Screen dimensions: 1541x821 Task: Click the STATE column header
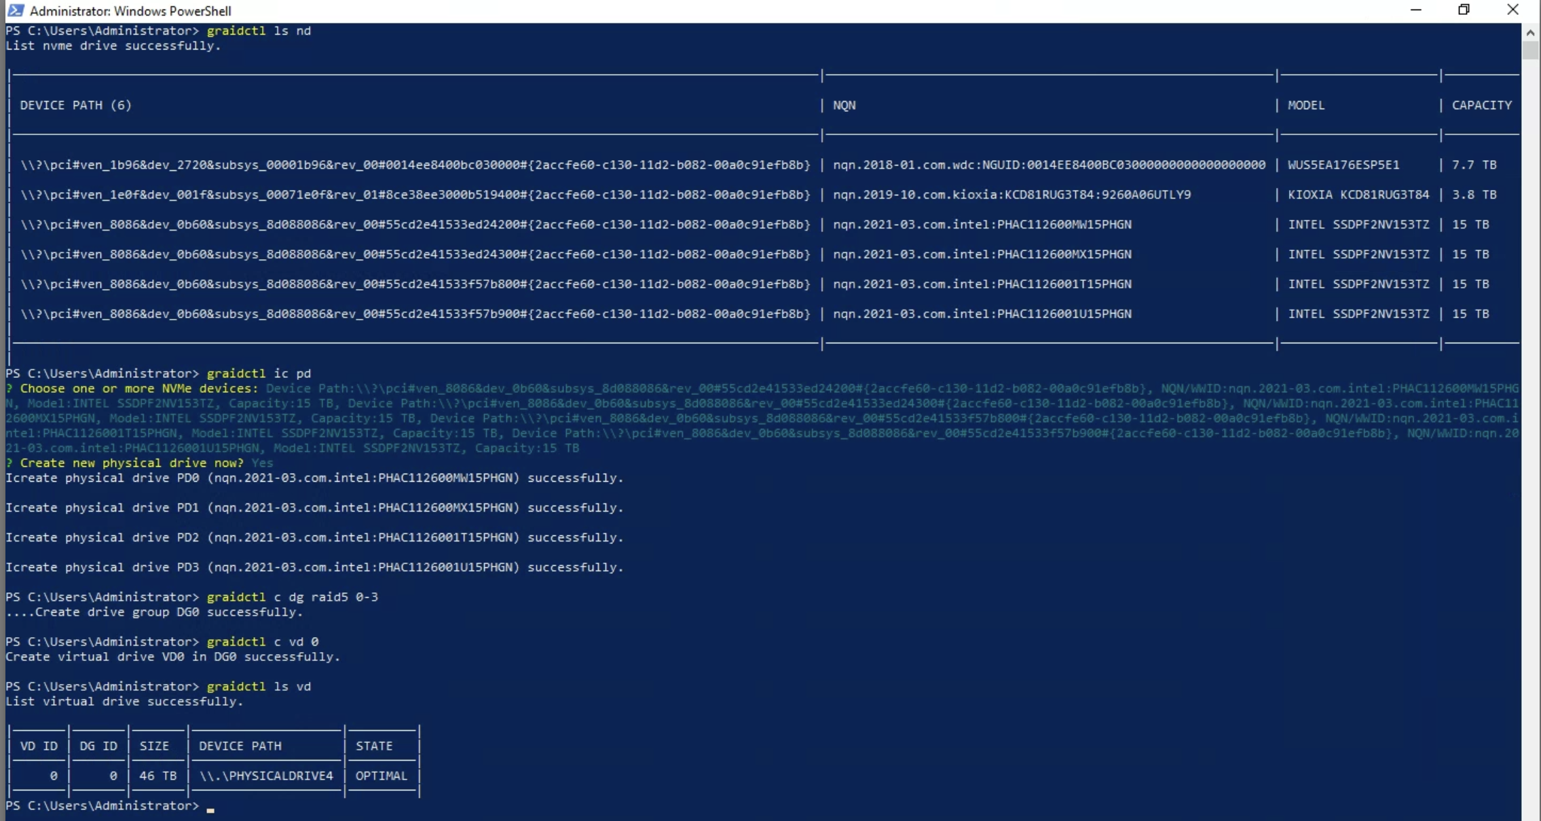click(374, 746)
